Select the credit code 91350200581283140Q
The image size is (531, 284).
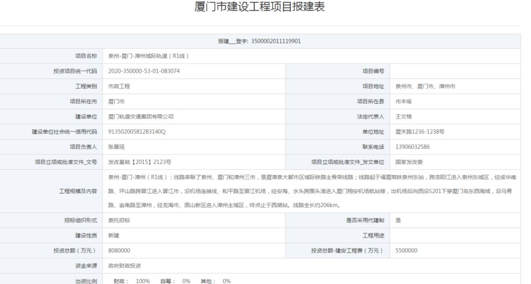point(137,132)
